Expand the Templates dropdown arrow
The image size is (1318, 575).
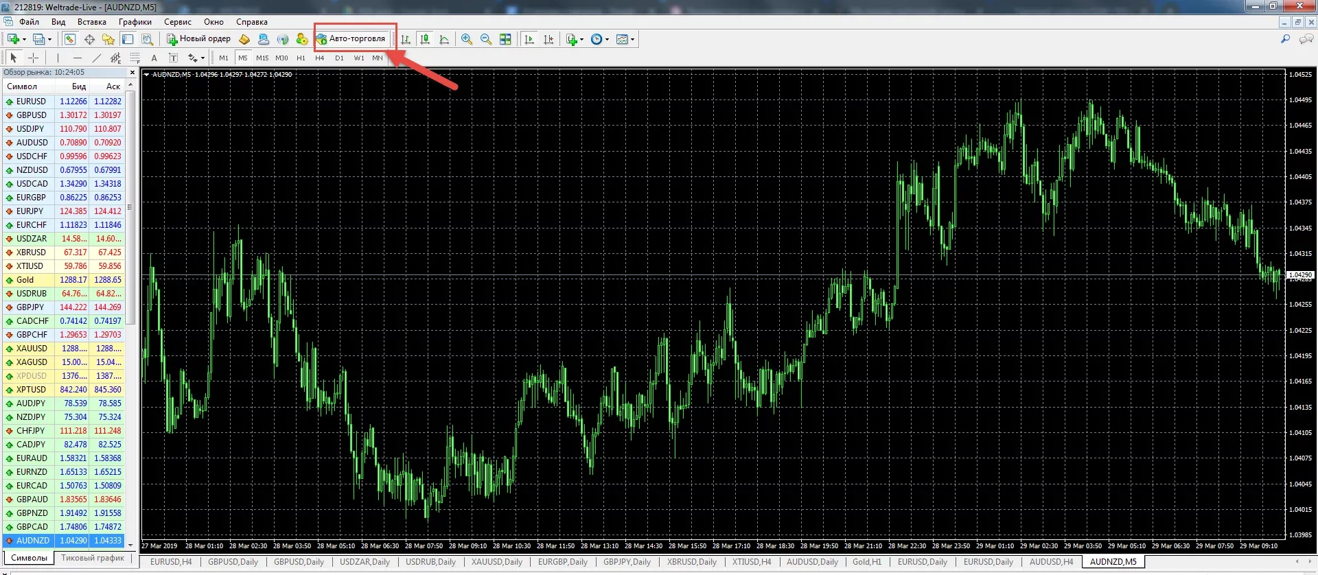point(633,39)
